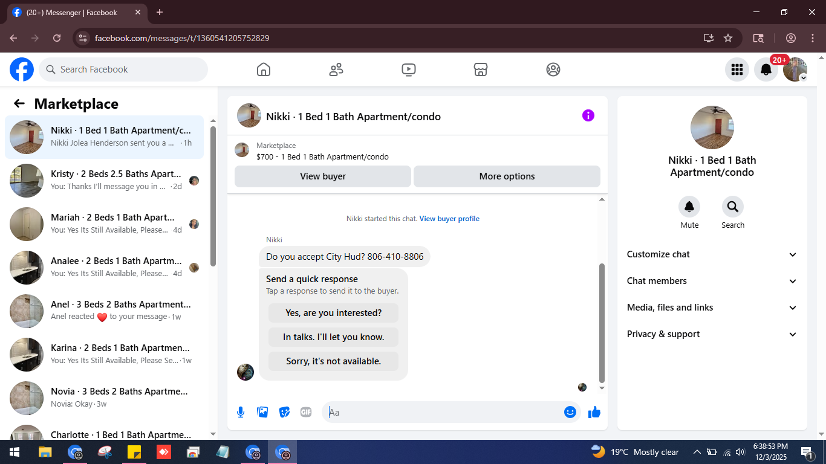Open Nikki 1 Bed 1 Bath conversation
The image size is (826, 464).
point(104,137)
